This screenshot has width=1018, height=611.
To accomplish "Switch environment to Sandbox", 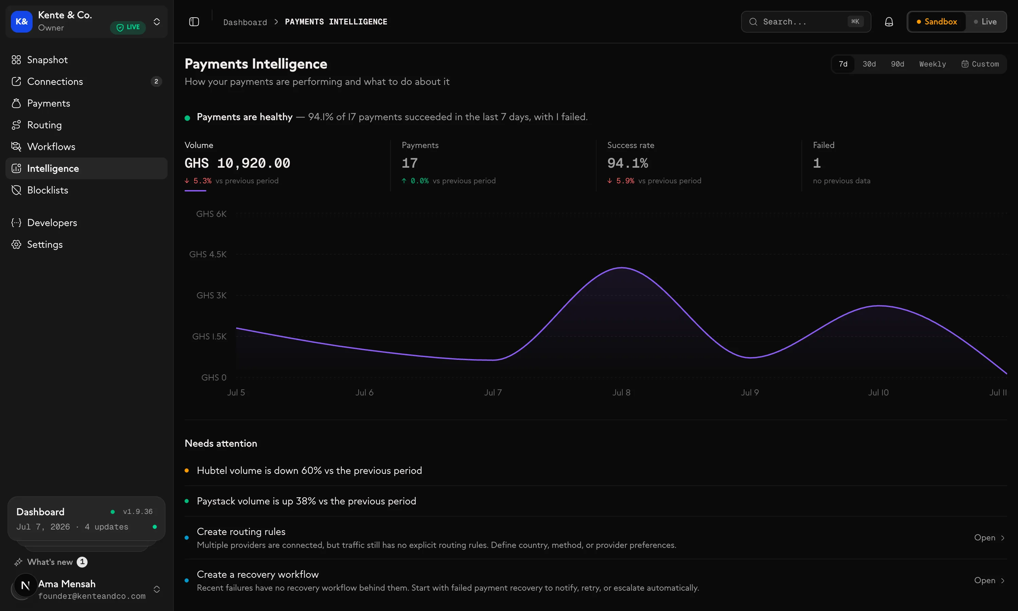I will pos(937,22).
